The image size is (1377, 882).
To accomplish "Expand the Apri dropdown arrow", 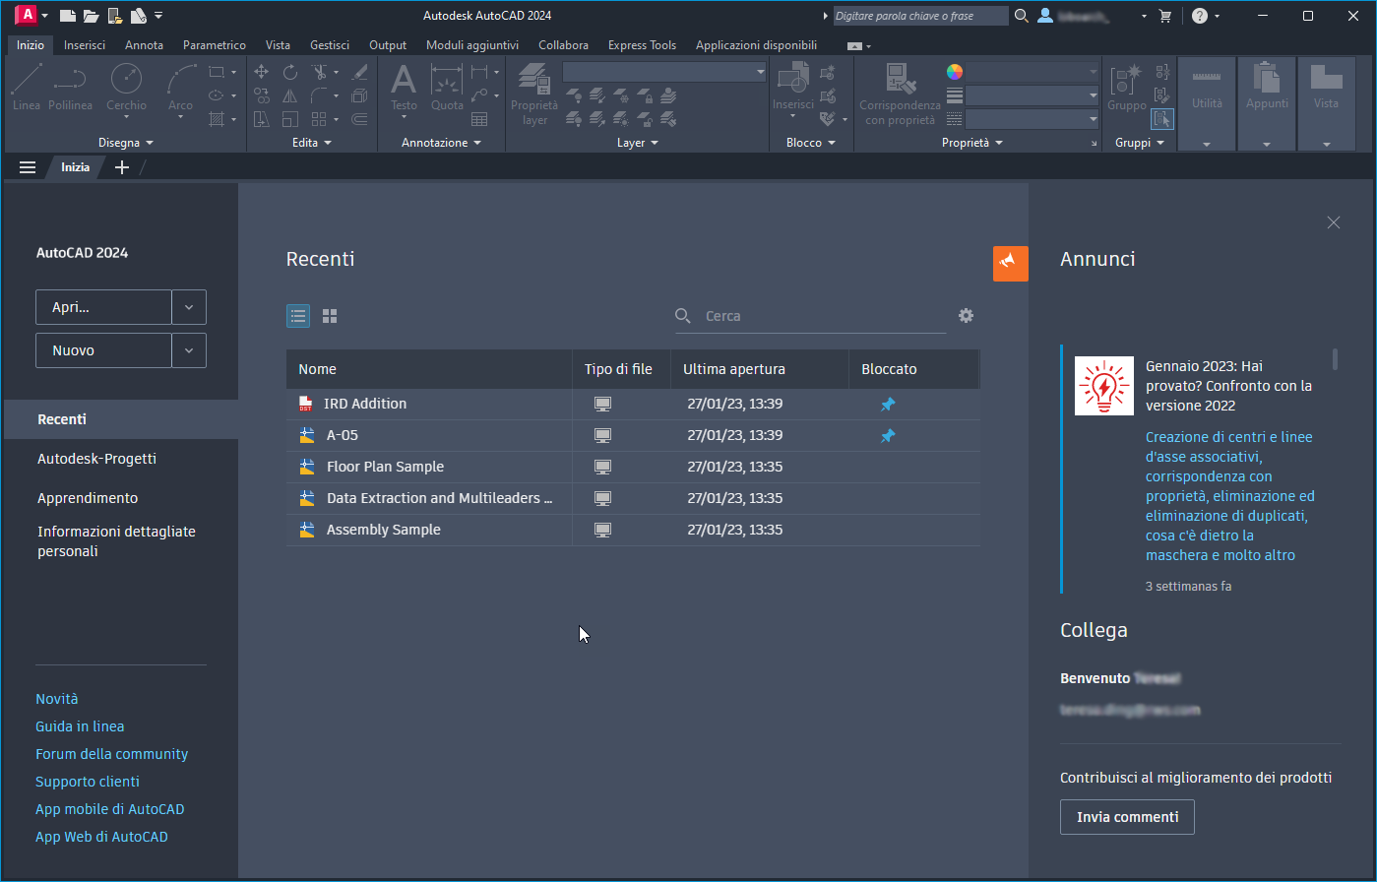I will point(189,307).
